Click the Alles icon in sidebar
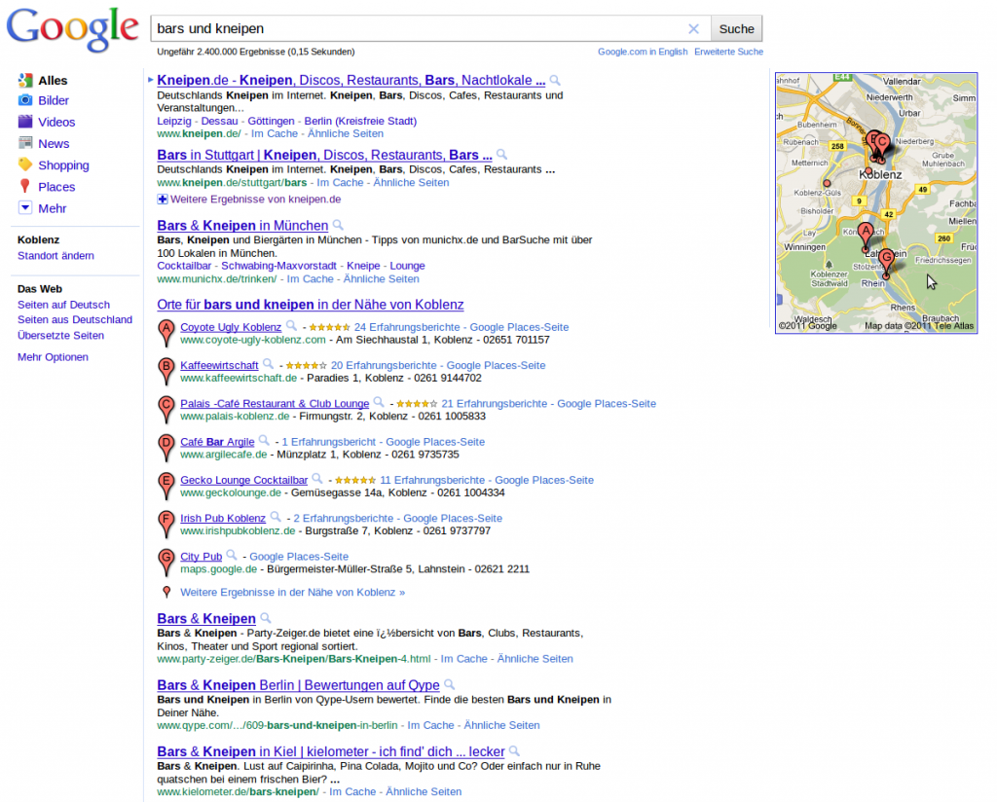Screen dimensions: 997x802 (x=25, y=80)
